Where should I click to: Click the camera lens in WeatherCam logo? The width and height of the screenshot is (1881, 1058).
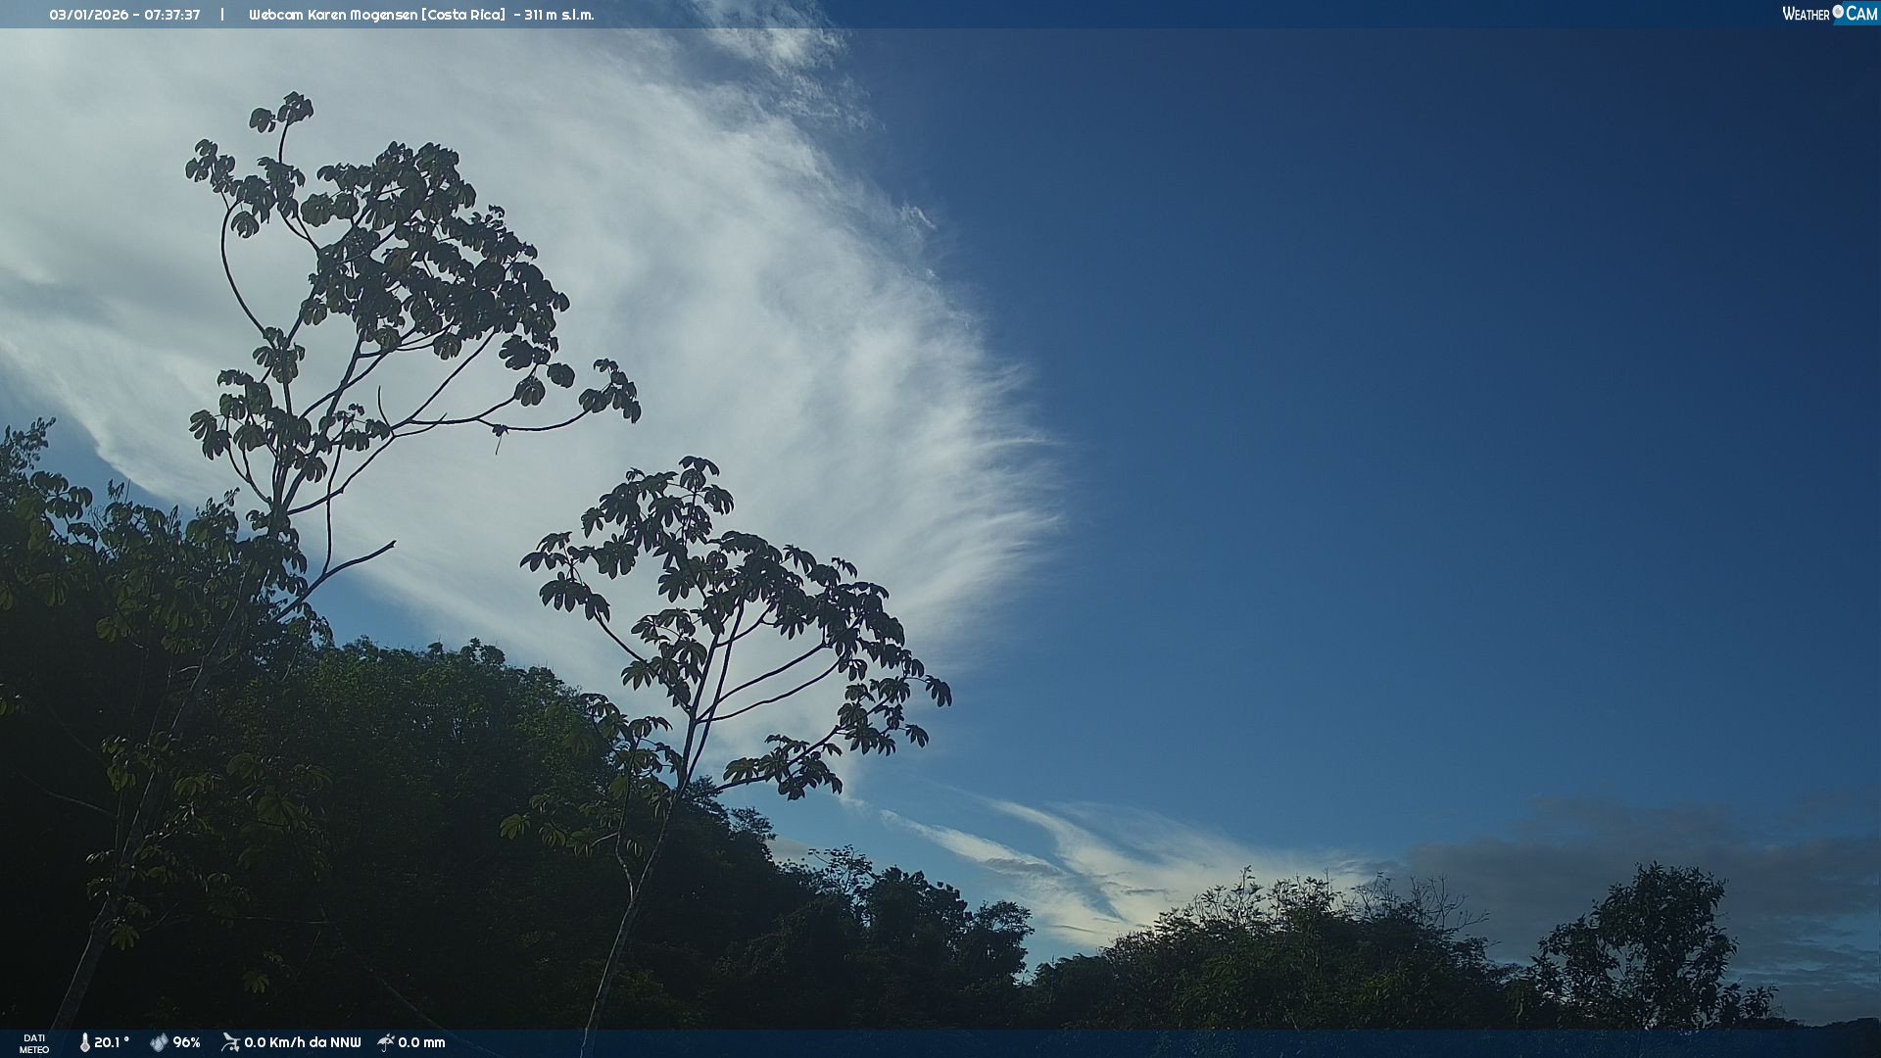1838,12
